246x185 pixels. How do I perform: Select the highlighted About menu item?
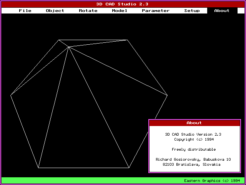(222, 11)
